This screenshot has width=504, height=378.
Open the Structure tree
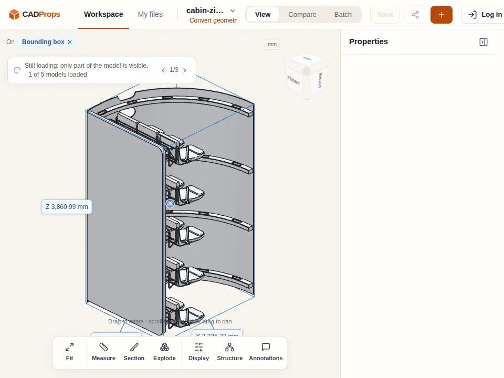[x=230, y=352]
